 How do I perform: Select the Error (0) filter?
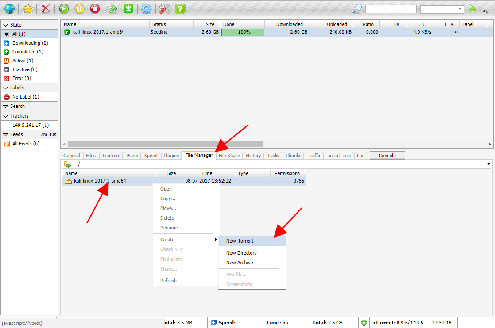29,78
